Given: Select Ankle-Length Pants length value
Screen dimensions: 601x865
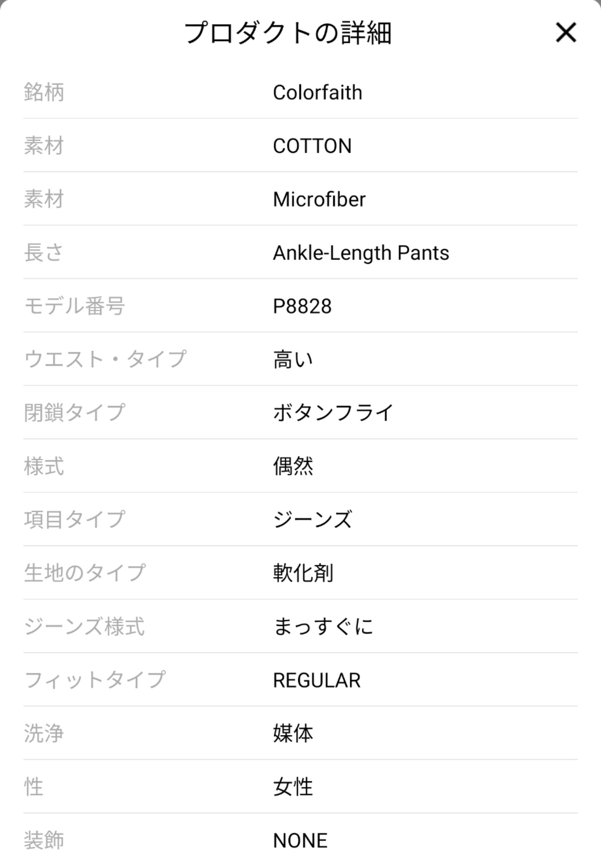Looking at the screenshot, I should tap(361, 253).
